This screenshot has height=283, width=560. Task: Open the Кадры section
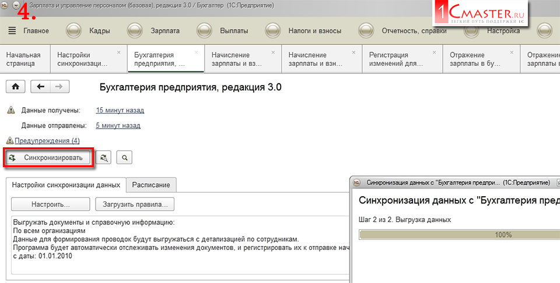(99, 31)
